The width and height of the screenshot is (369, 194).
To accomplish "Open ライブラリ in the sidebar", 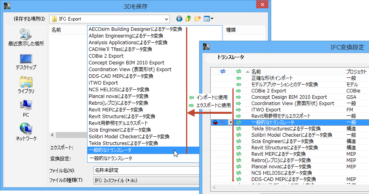I will click(26, 85).
